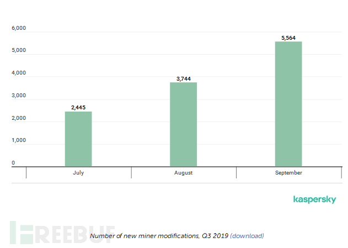Click the 5,000 y-axis label
Image resolution: width=348 pixels, height=248 pixels.
pos(19,51)
